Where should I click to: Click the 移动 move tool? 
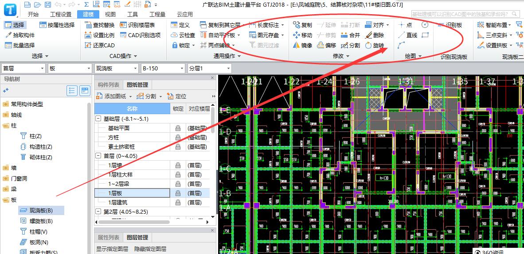click(x=302, y=35)
